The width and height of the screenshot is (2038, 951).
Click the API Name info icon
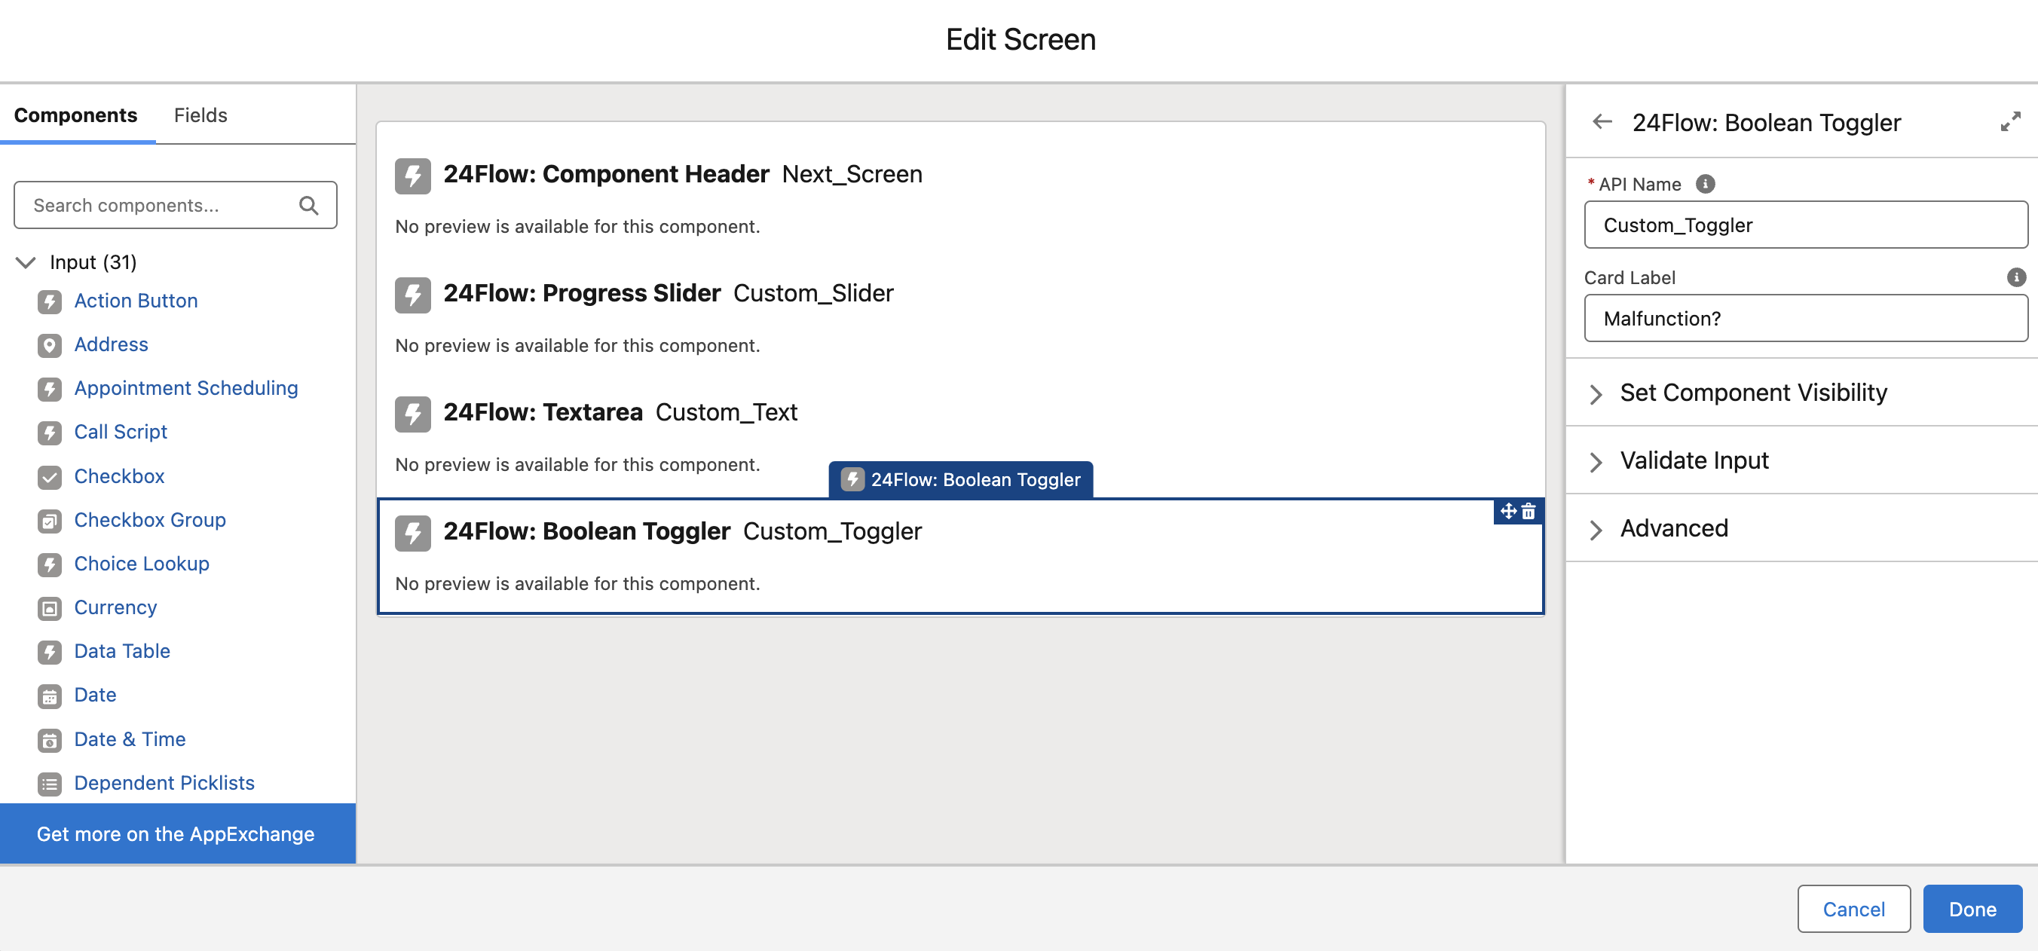1705,184
